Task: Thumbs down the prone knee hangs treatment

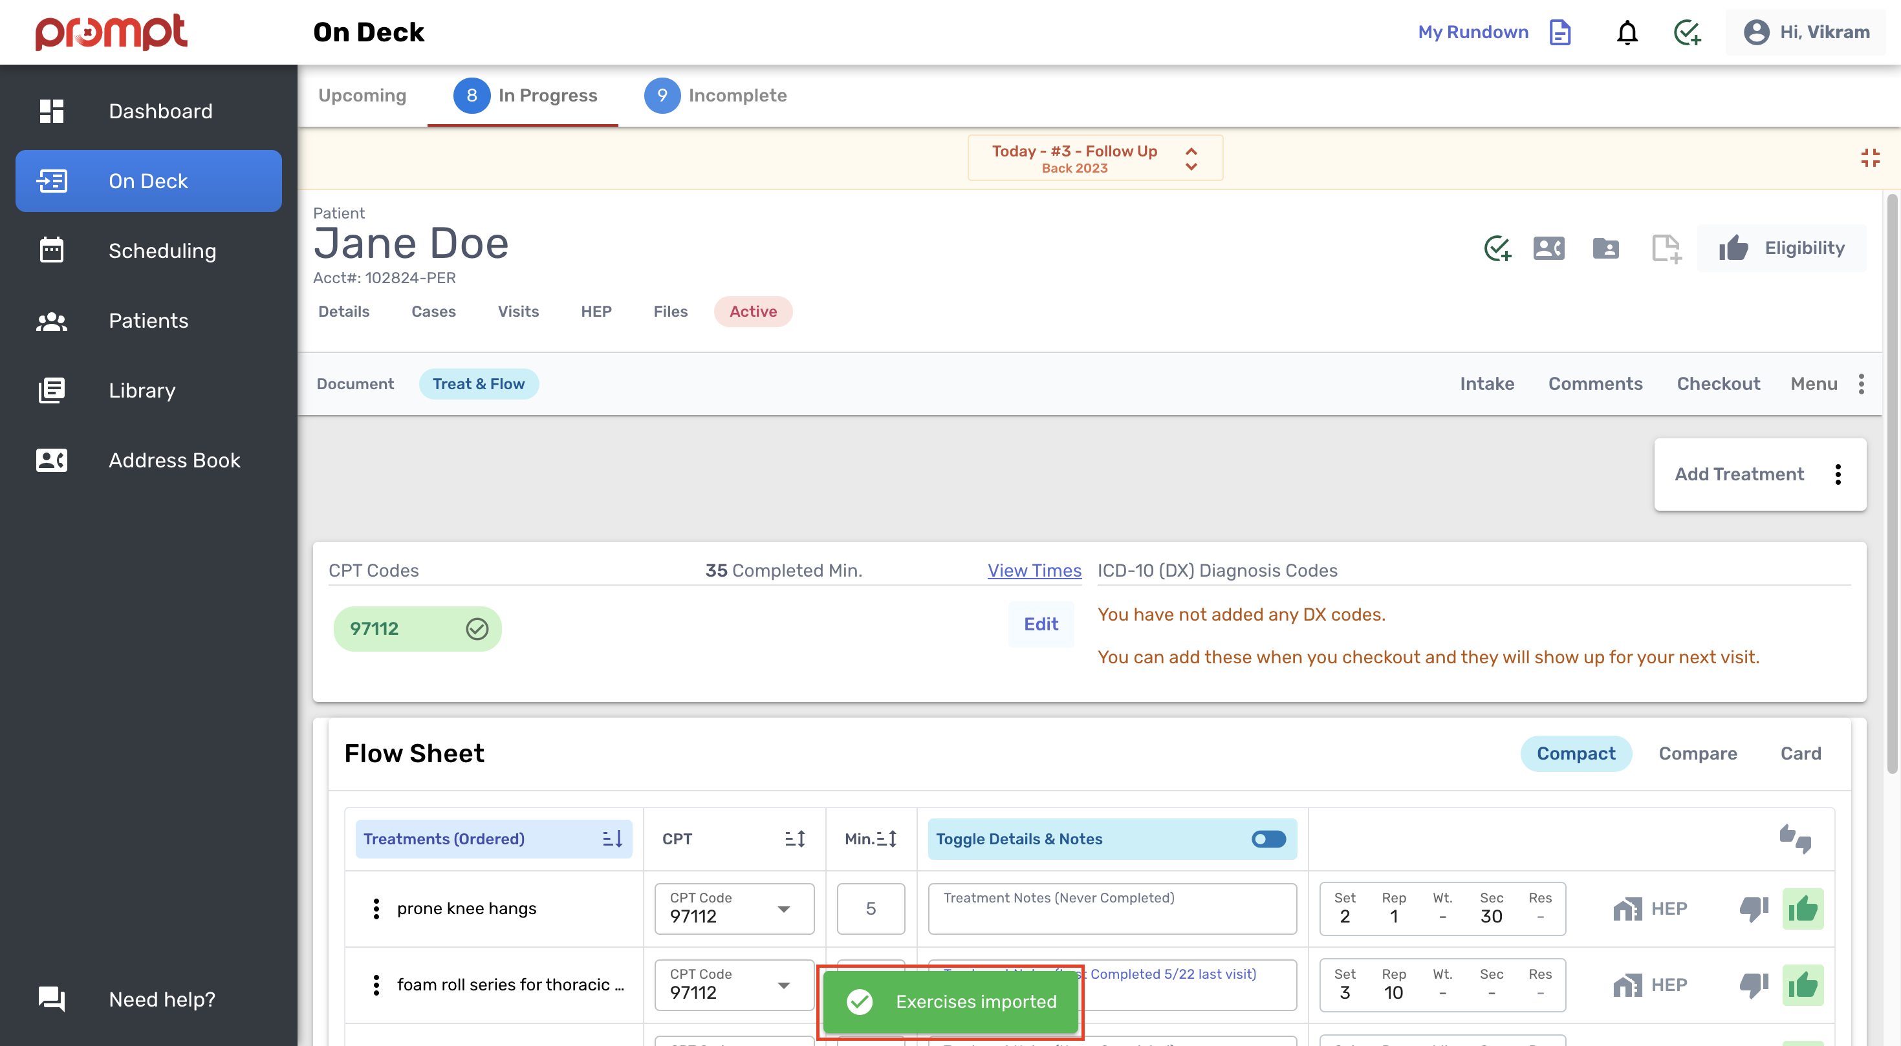Action: [x=1754, y=909]
